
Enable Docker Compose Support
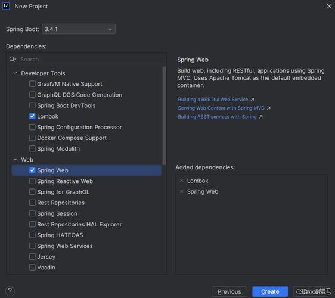[32, 138]
